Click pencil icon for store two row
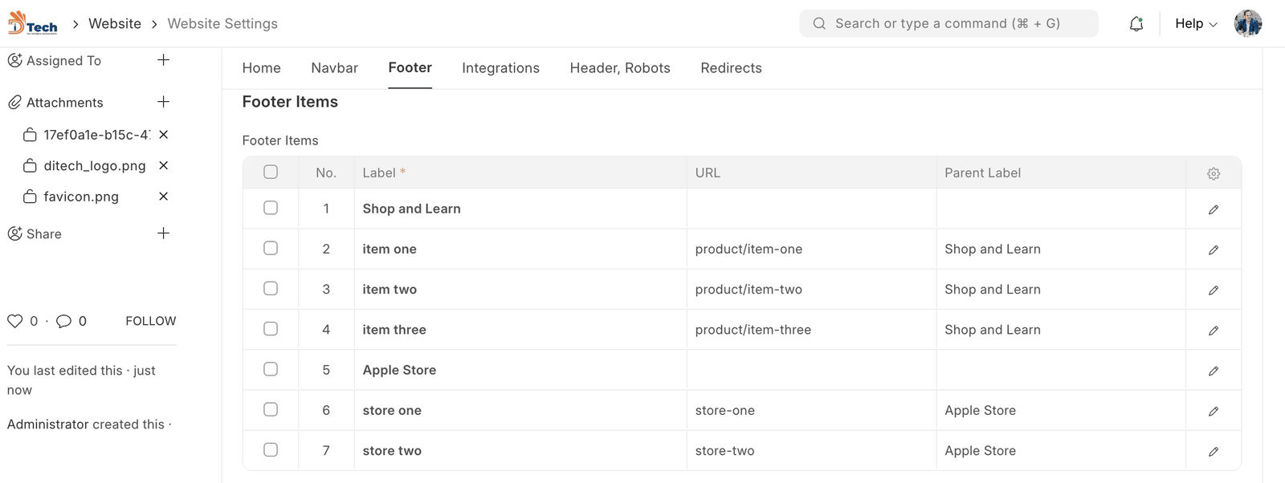The width and height of the screenshot is (1285, 483). click(x=1213, y=452)
